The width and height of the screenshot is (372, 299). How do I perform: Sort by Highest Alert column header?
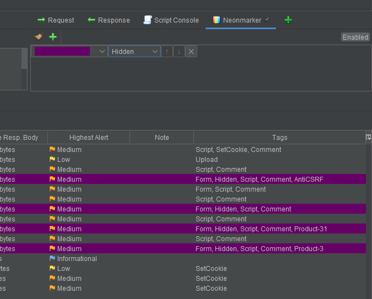pyautogui.click(x=89, y=137)
